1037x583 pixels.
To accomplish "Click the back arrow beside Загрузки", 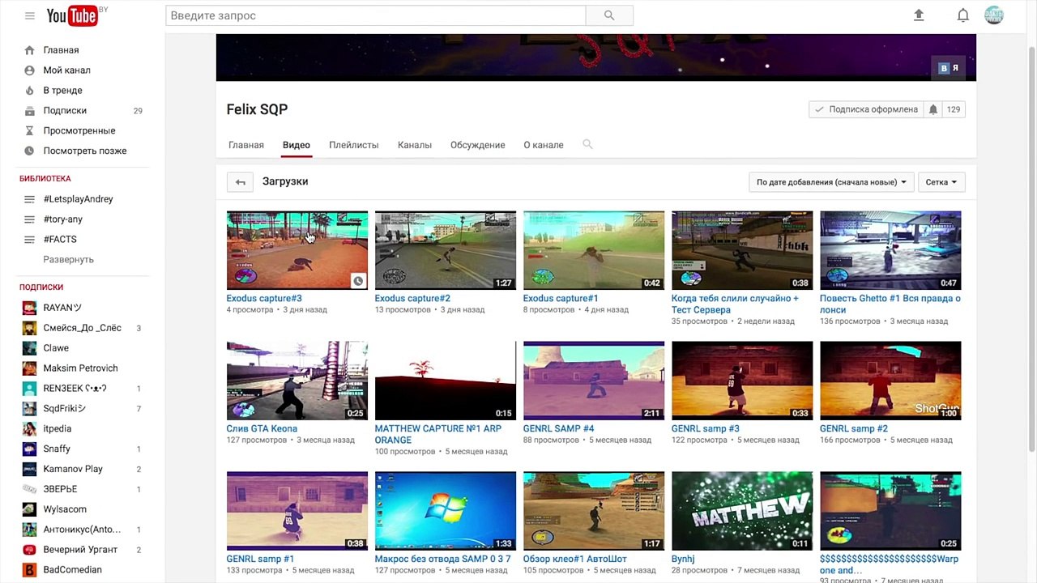I will (x=241, y=182).
